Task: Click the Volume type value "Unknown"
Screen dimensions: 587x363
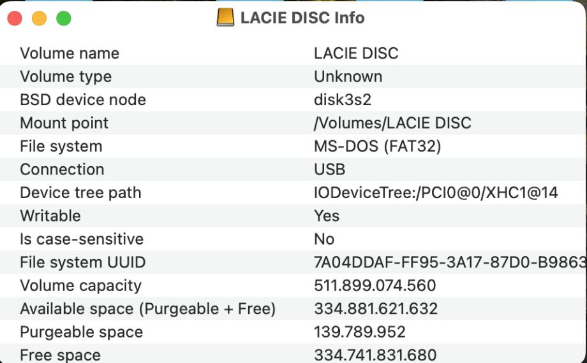Action: [x=348, y=76]
